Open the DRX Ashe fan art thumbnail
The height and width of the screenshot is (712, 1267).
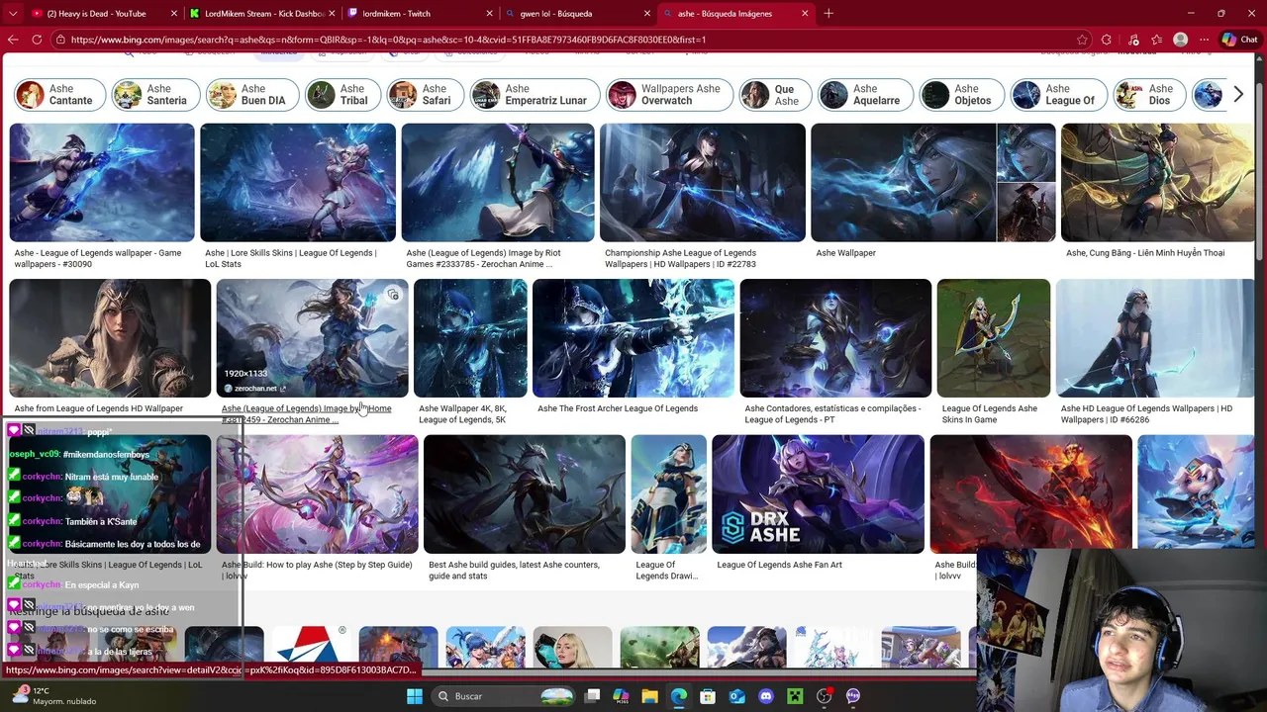(x=818, y=494)
